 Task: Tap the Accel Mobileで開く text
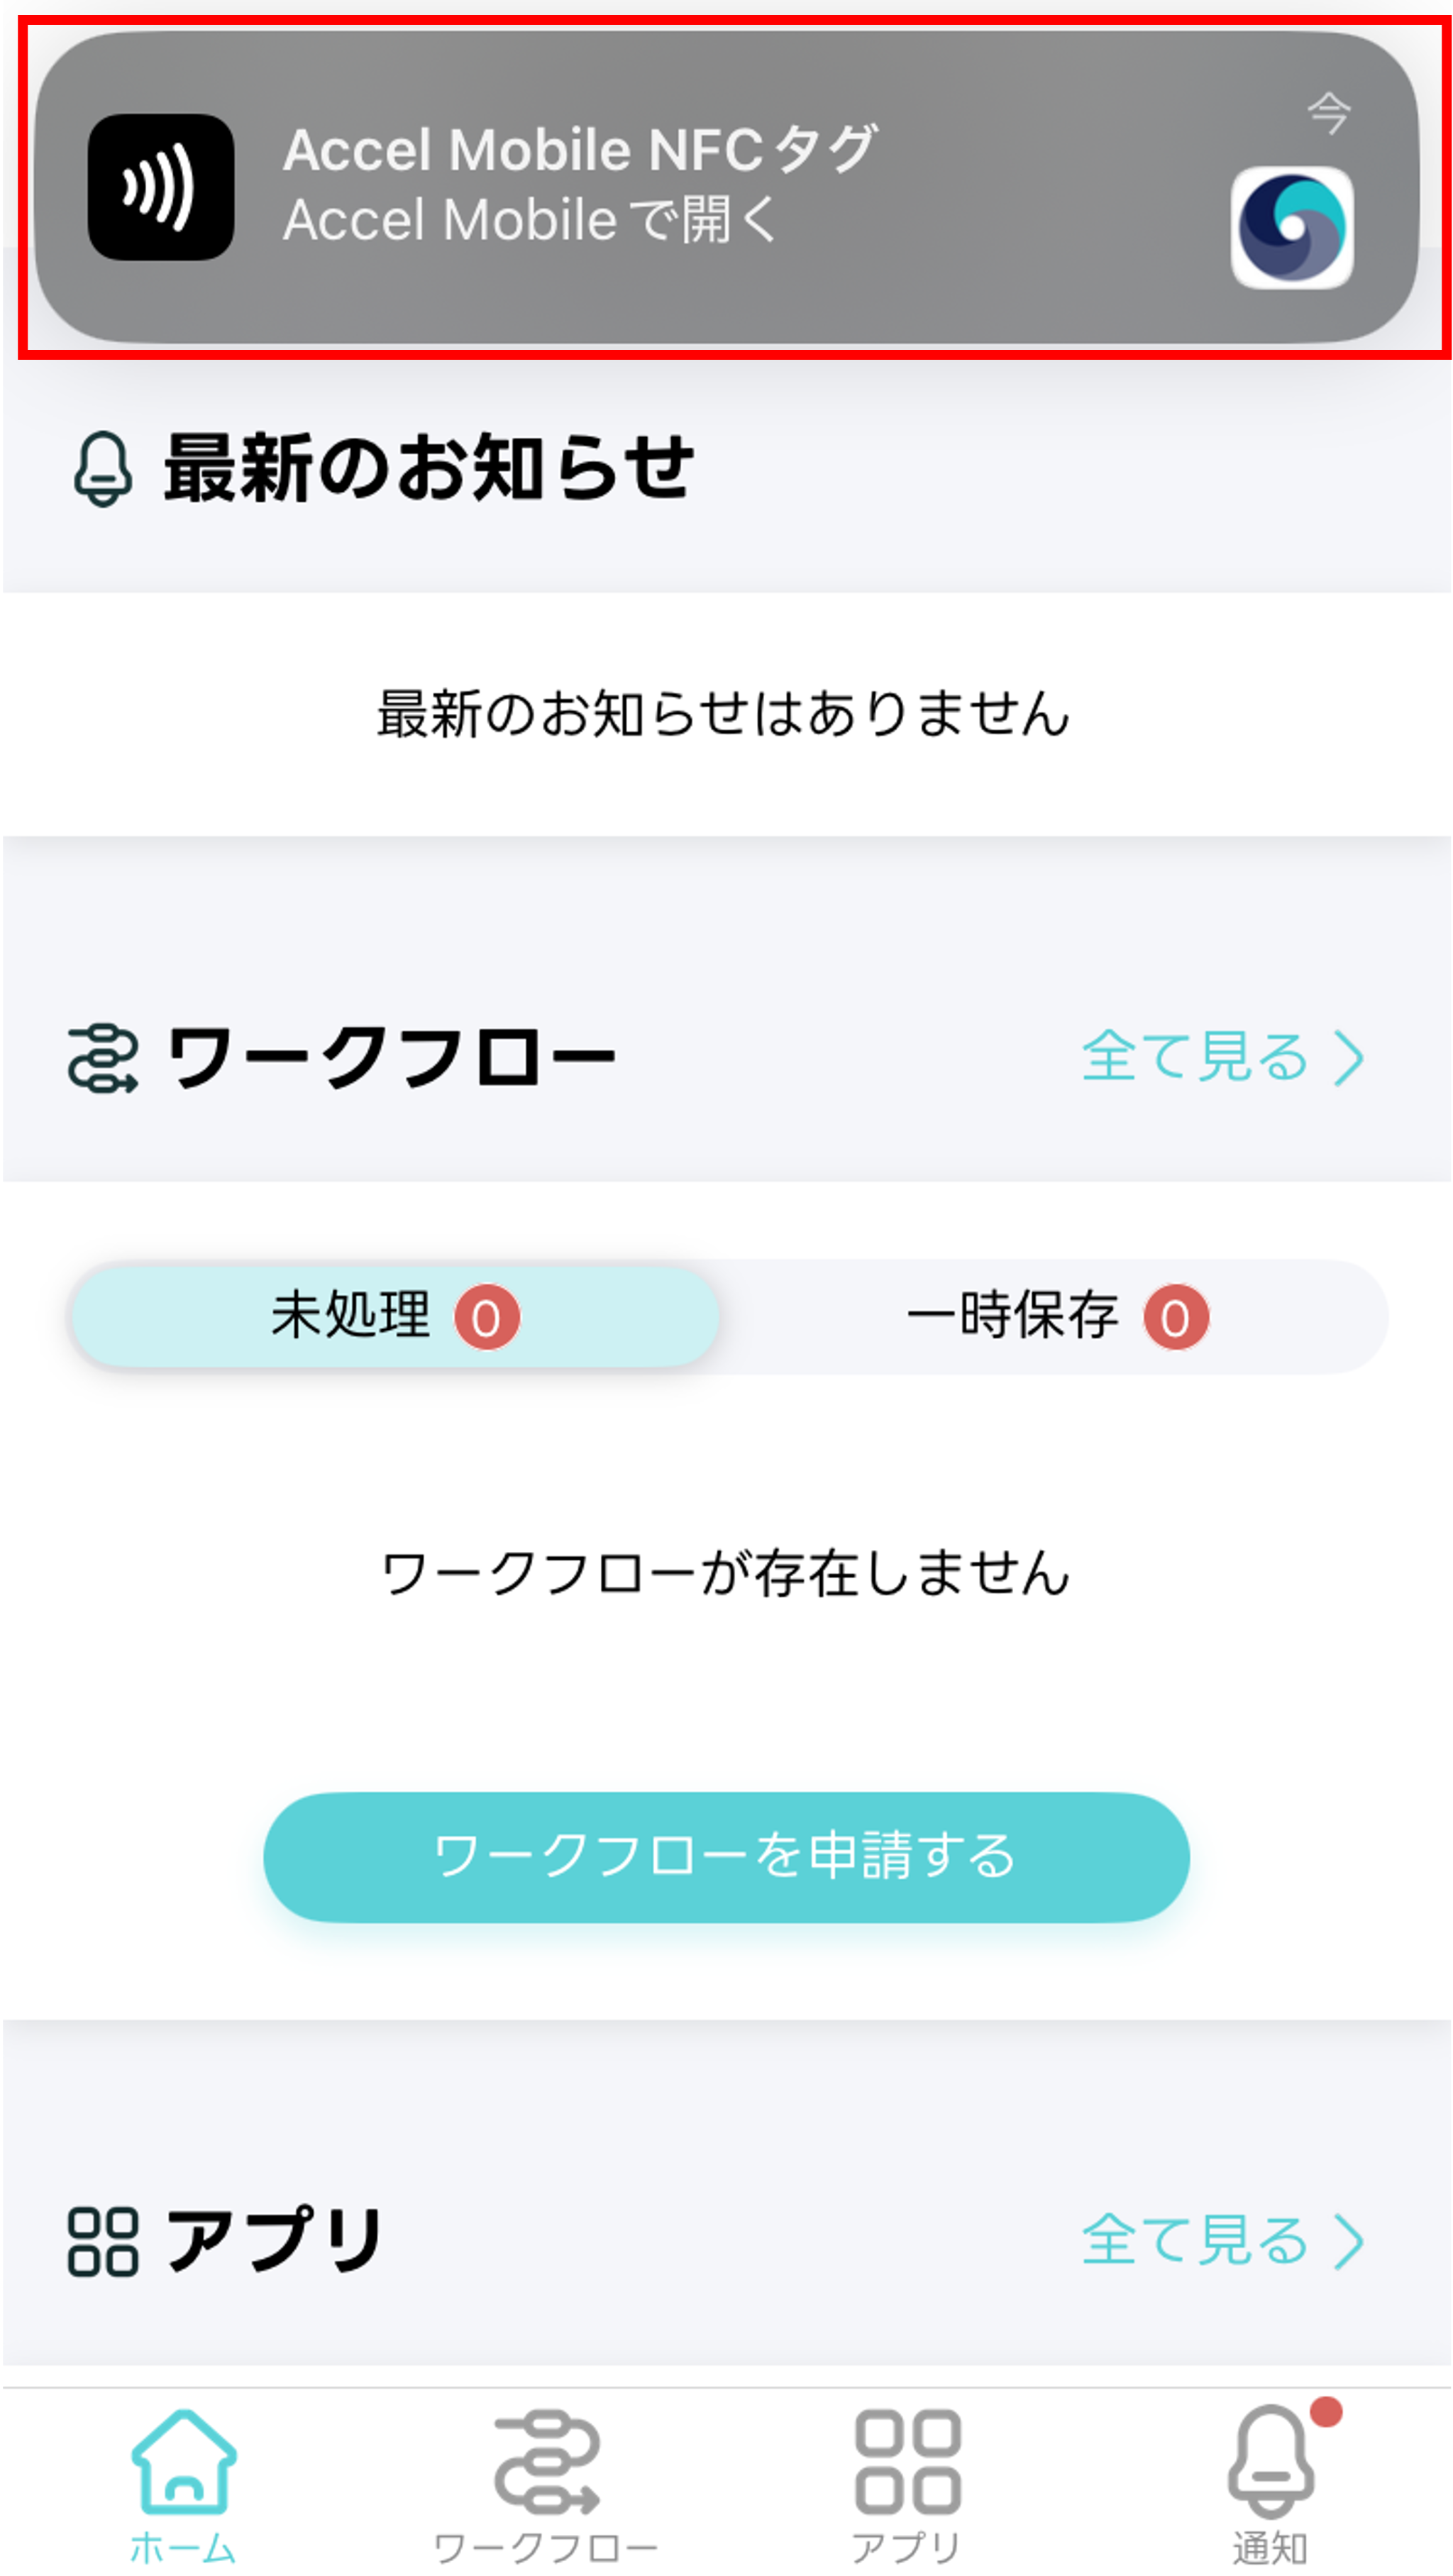(530, 220)
